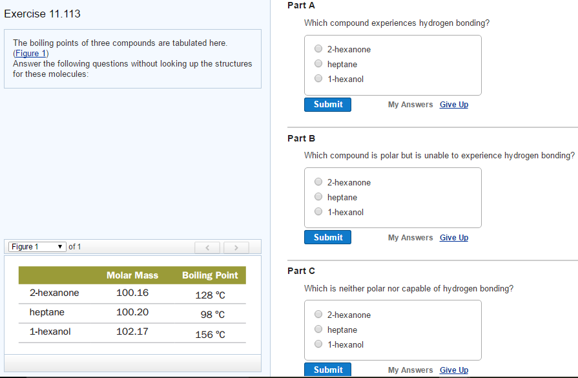Go to the next figure arrow

236,247
